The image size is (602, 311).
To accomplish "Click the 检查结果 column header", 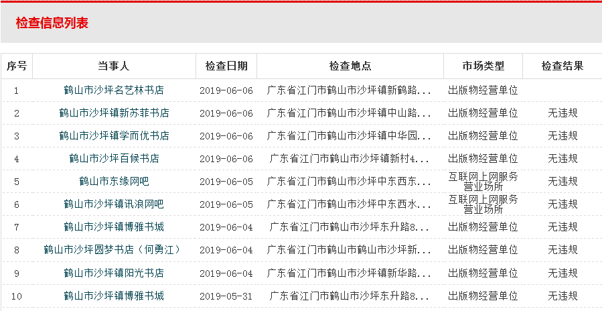I will click(562, 66).
